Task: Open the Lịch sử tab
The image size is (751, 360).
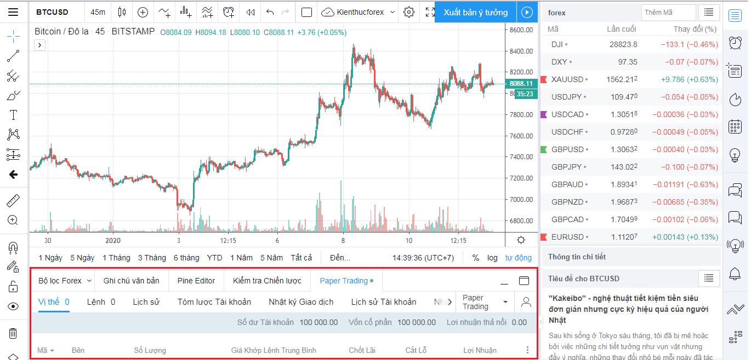Action: point(146,302)
